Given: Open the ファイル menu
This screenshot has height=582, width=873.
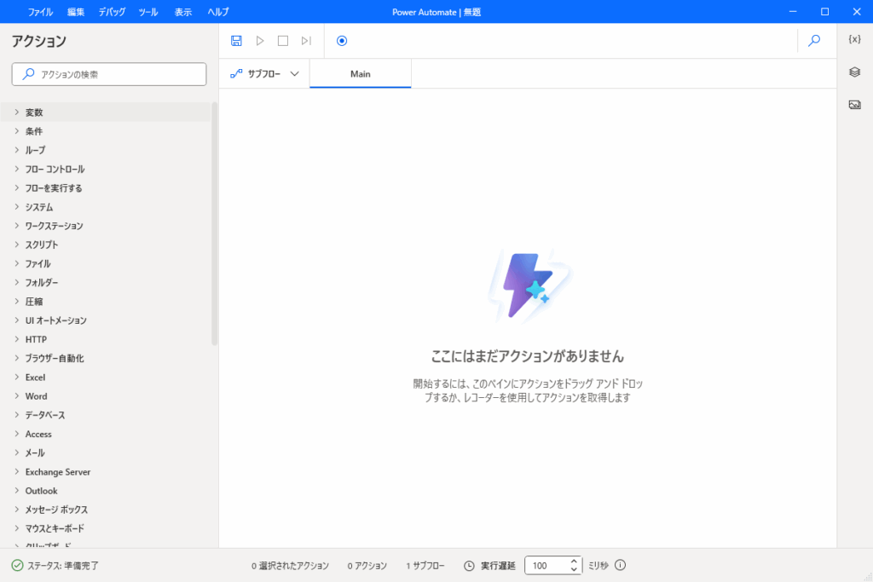Looking at the screenshot, I should point(39,12).
